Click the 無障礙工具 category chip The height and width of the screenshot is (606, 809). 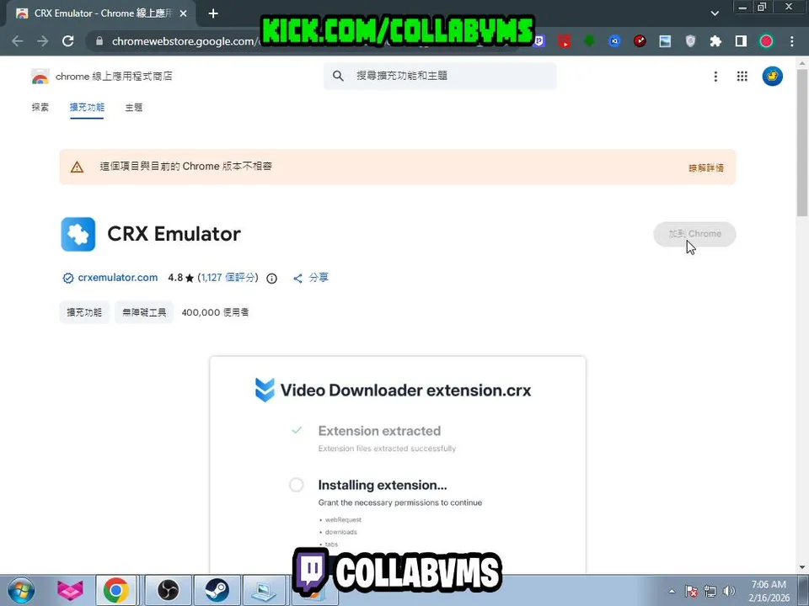(x=144, y=312)
